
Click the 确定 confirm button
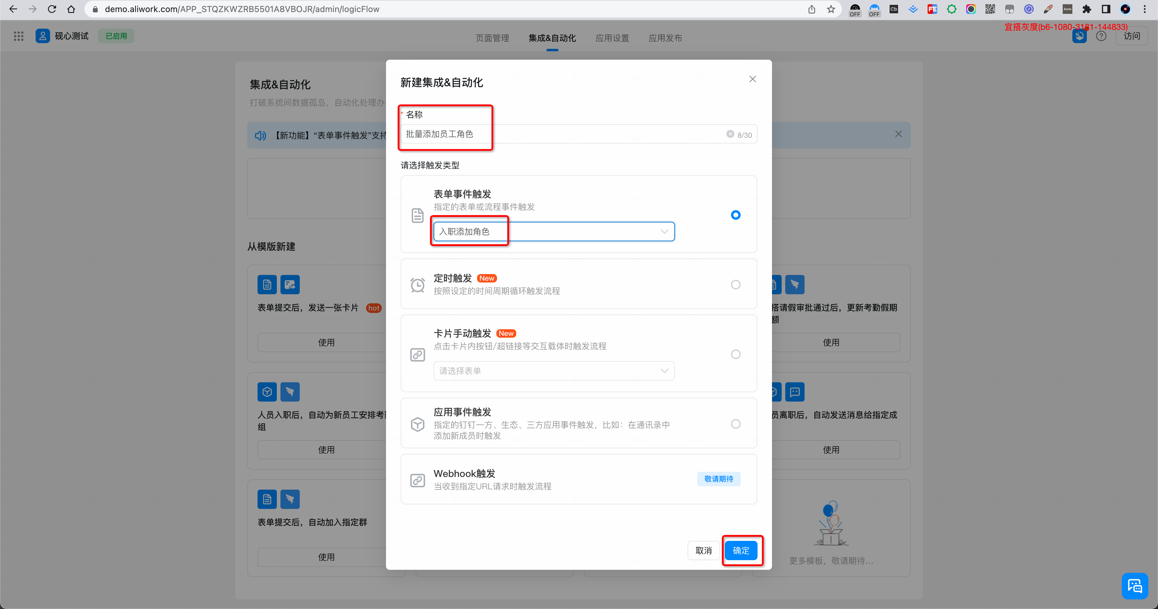tap(741, 551)
